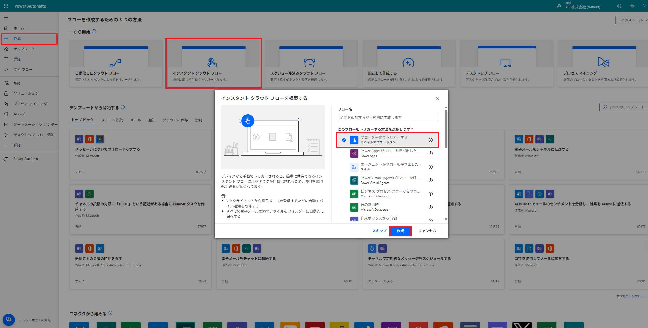The height and width of the screenshot is (328, 648).
Task: Open settings gear in top bar
Action: click(x=632, y=6)
